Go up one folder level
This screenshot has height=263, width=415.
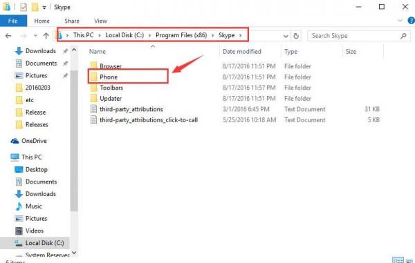point(46,36)
